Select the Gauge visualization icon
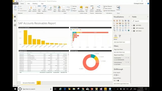Screen dimensions: 162x91 [120, 28]
